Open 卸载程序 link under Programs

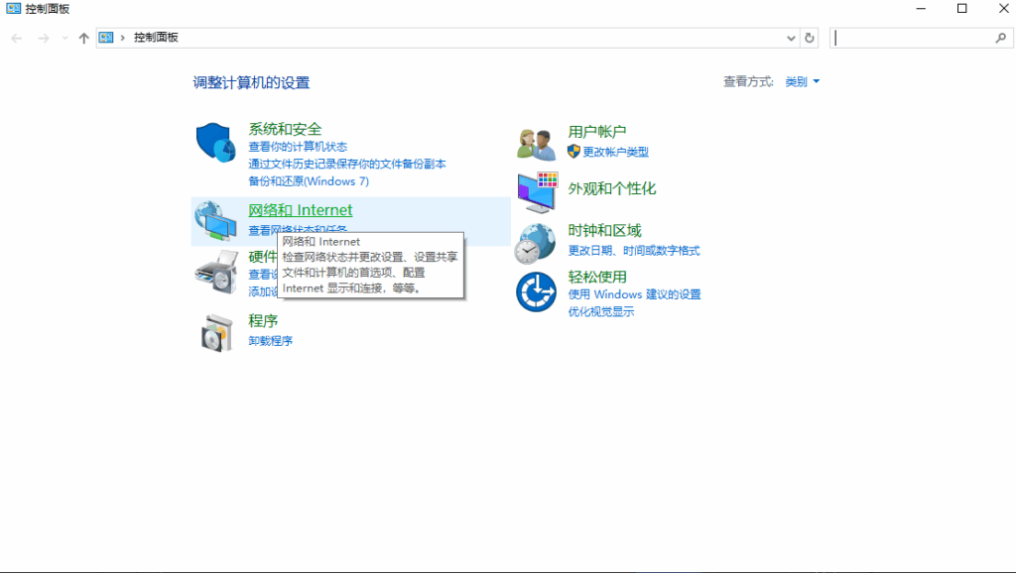tap(270, 341)
